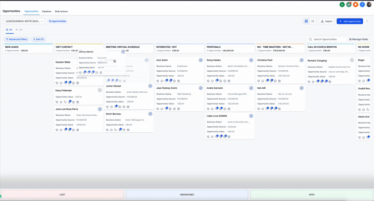Open the Kevin Barreau opportunity name

click(x=113, y=114)
